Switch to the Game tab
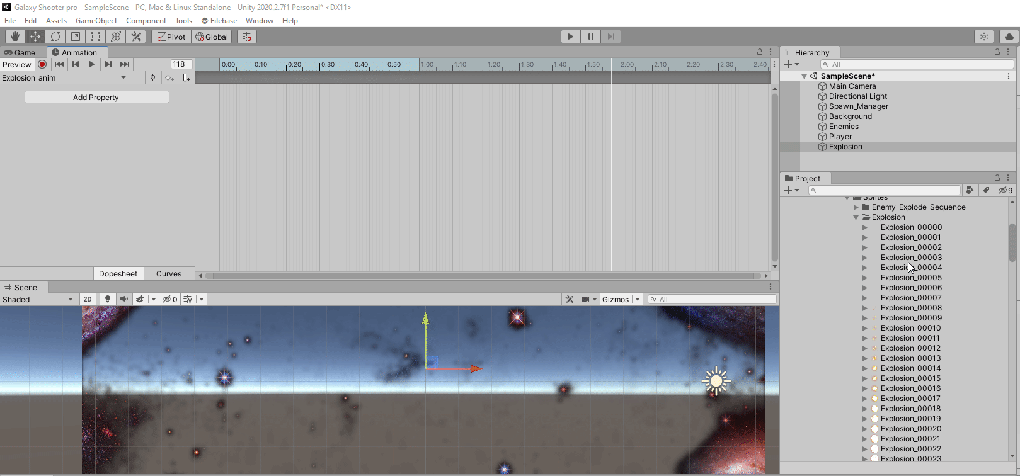This screenshot has height=476, width=1020. point(20,52)
